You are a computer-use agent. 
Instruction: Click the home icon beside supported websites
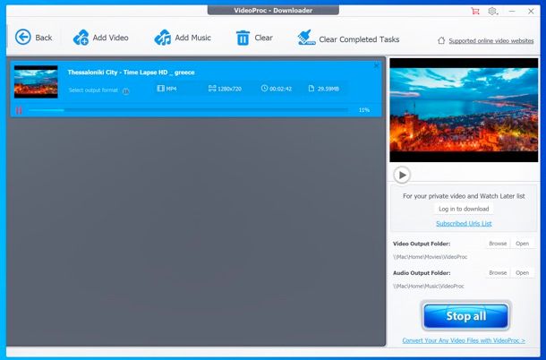(441, 40)
